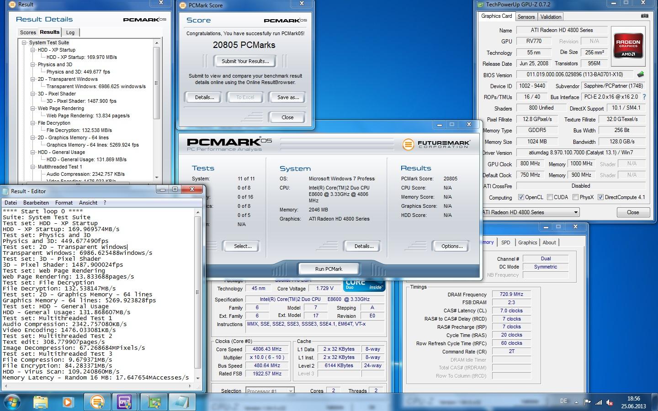
Task: Open Windows Explorer from the taskbar
Action: point(41,402)
